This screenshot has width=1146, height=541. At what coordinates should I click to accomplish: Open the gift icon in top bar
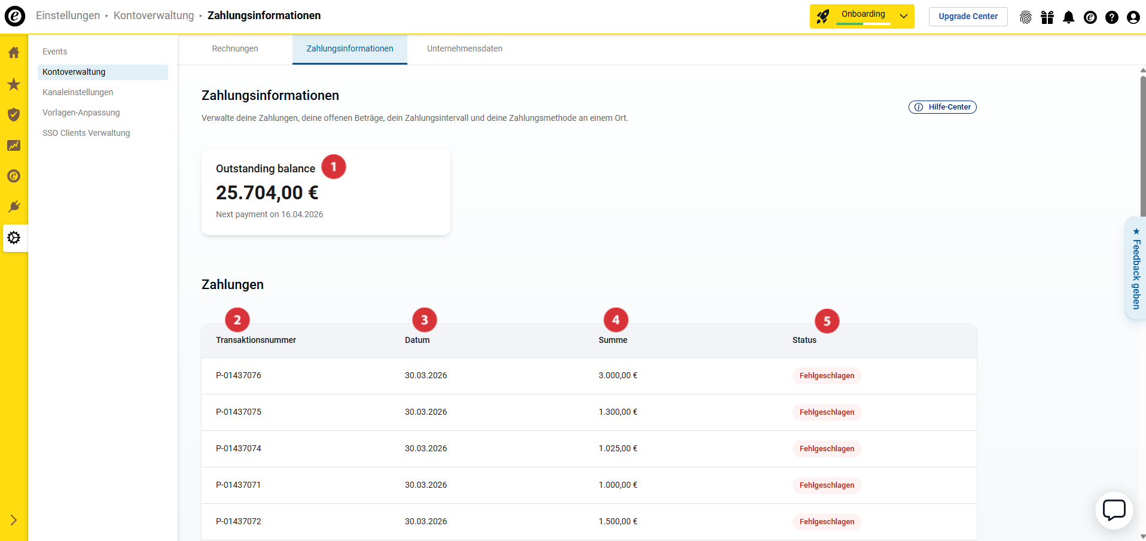[1047, 17]
